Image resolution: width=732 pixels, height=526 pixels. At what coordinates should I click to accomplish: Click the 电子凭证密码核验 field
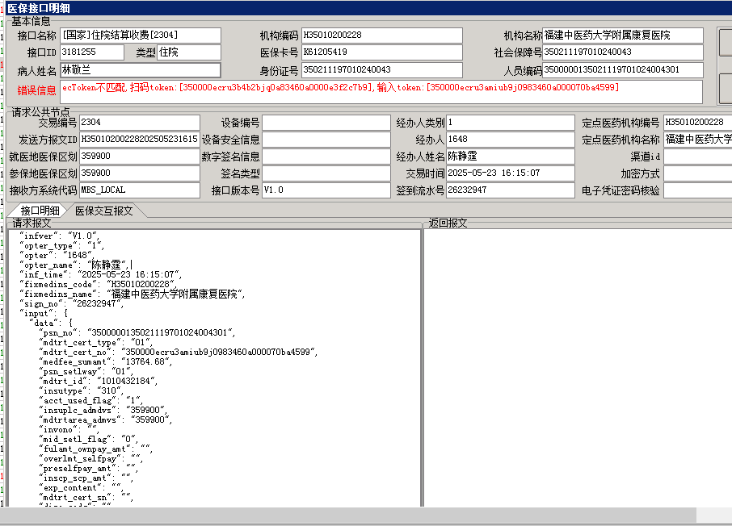pos(697,190)
